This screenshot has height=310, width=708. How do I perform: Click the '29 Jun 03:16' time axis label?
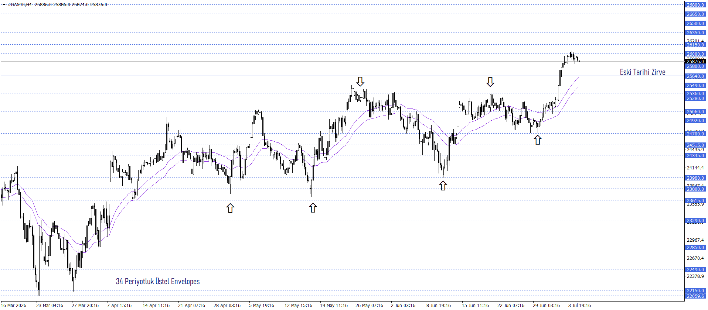click(546, 305)
